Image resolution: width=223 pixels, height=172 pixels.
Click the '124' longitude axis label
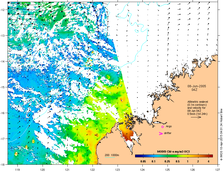[142, 169]
